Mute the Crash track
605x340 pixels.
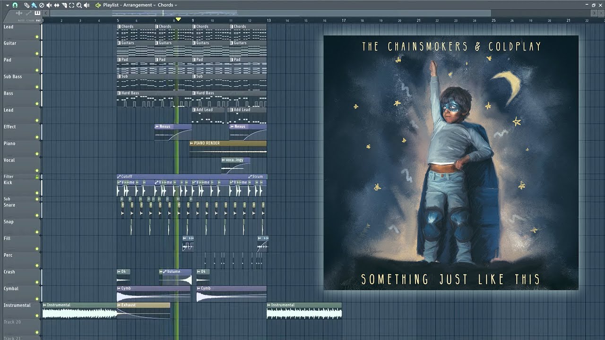pyautogui.click(x=37, y=282)
